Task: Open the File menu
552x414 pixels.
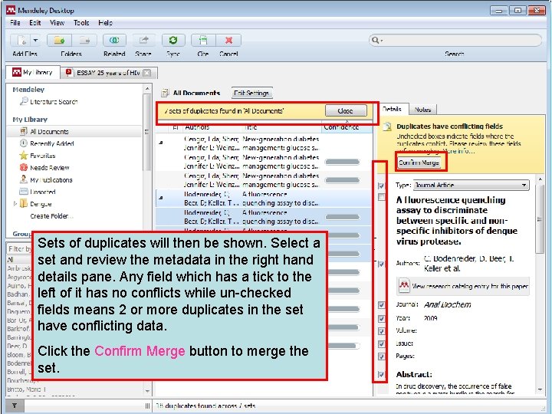Action: tap(15, 23)
